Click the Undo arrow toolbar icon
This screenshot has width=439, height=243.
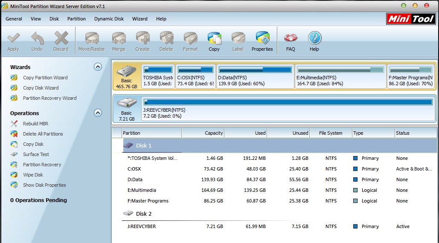coord(37,38)
